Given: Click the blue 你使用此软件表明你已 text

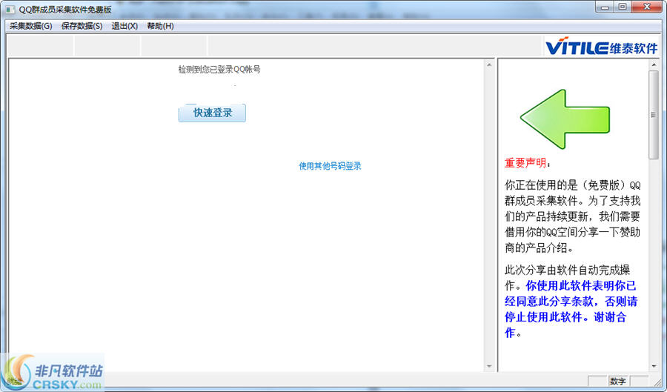Looking at the screenshot, I should (581, 286).
